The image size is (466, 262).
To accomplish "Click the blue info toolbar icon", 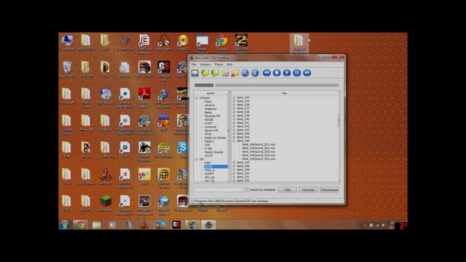I will pos(255,73).
